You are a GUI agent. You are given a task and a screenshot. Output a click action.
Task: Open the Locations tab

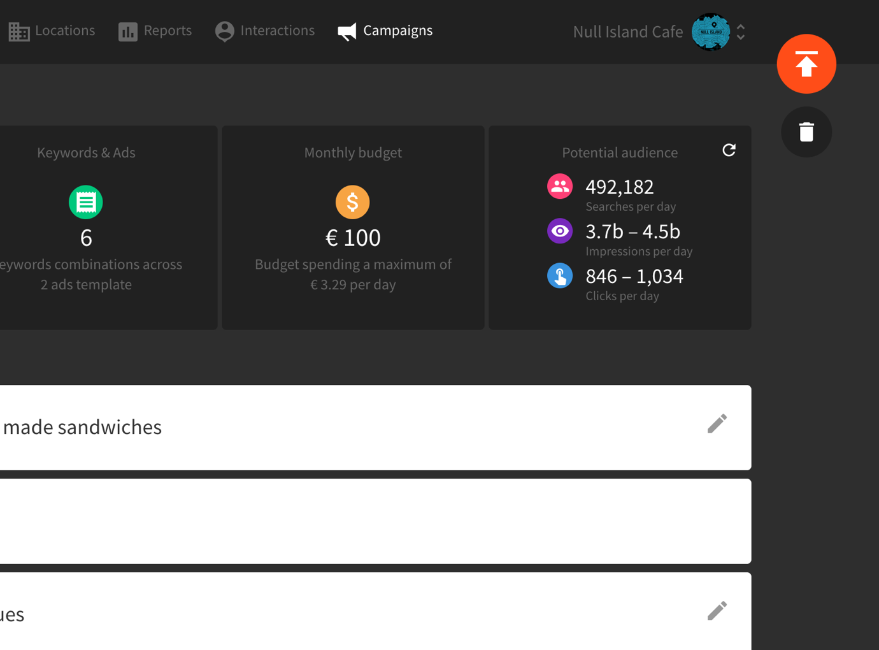(x=52, y=31)
